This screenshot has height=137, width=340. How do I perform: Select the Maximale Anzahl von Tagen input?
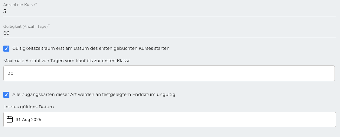[x=169, y=73]
